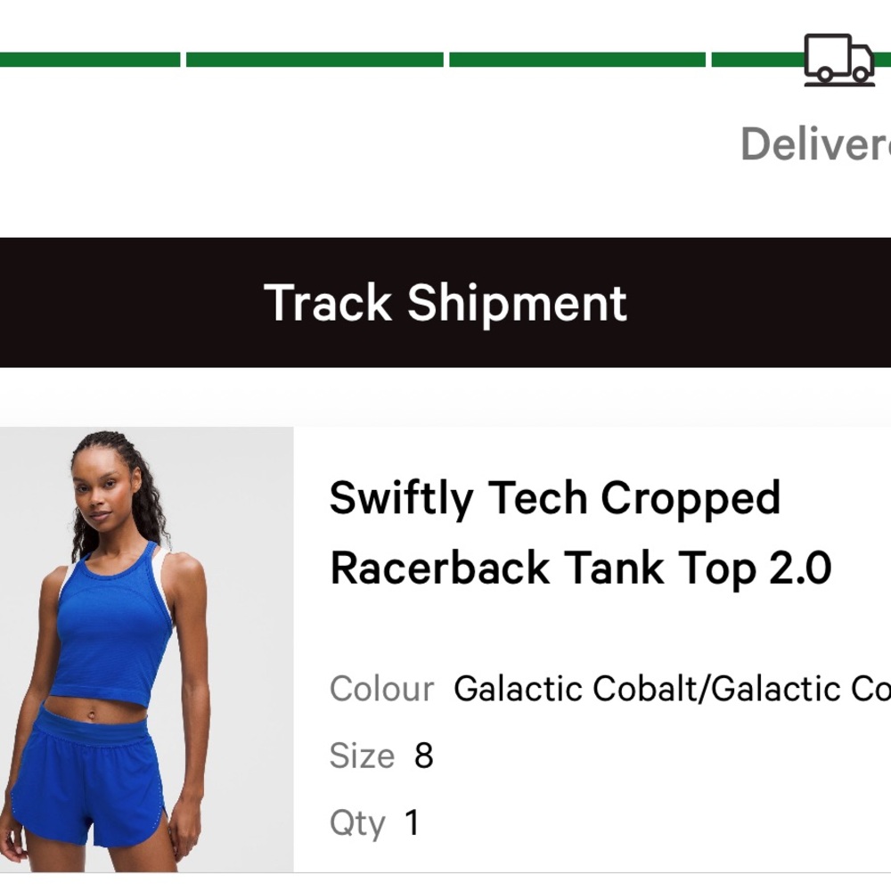Click the Colour label

(381, 689)
